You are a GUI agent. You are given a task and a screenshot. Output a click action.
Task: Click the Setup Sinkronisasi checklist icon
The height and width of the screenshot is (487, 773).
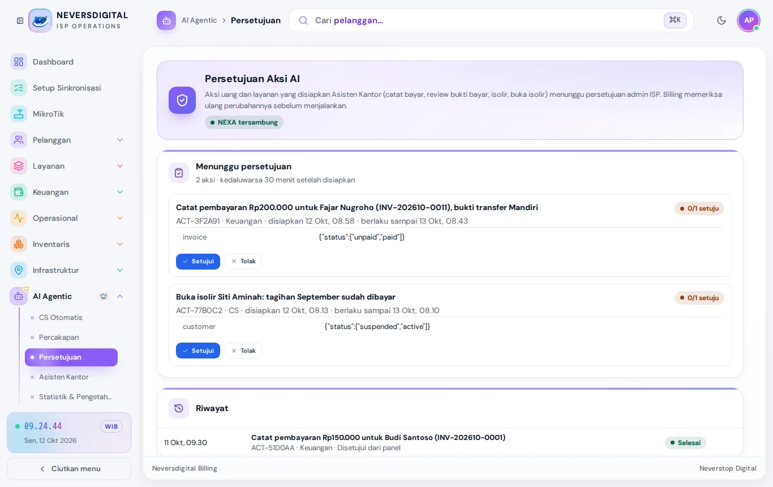coord(19,88)
